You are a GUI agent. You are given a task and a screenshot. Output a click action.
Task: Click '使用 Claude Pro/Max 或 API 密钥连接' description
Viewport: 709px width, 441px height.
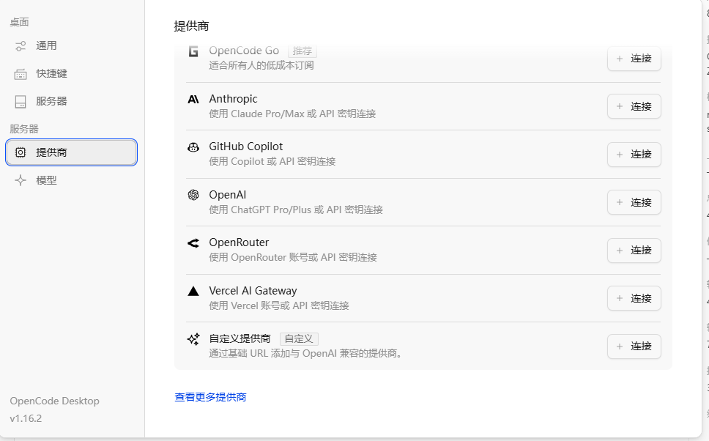tap(292, 114)
